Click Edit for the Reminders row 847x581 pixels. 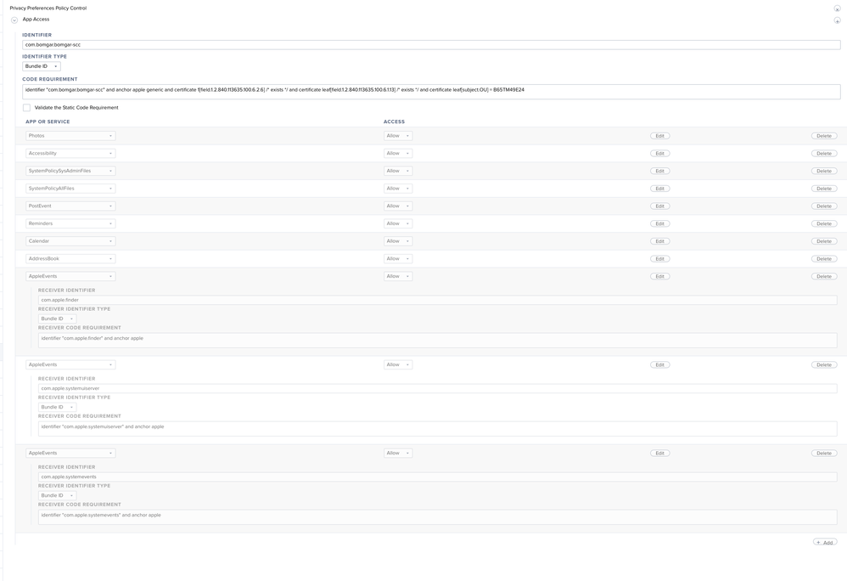coord(659,223)
